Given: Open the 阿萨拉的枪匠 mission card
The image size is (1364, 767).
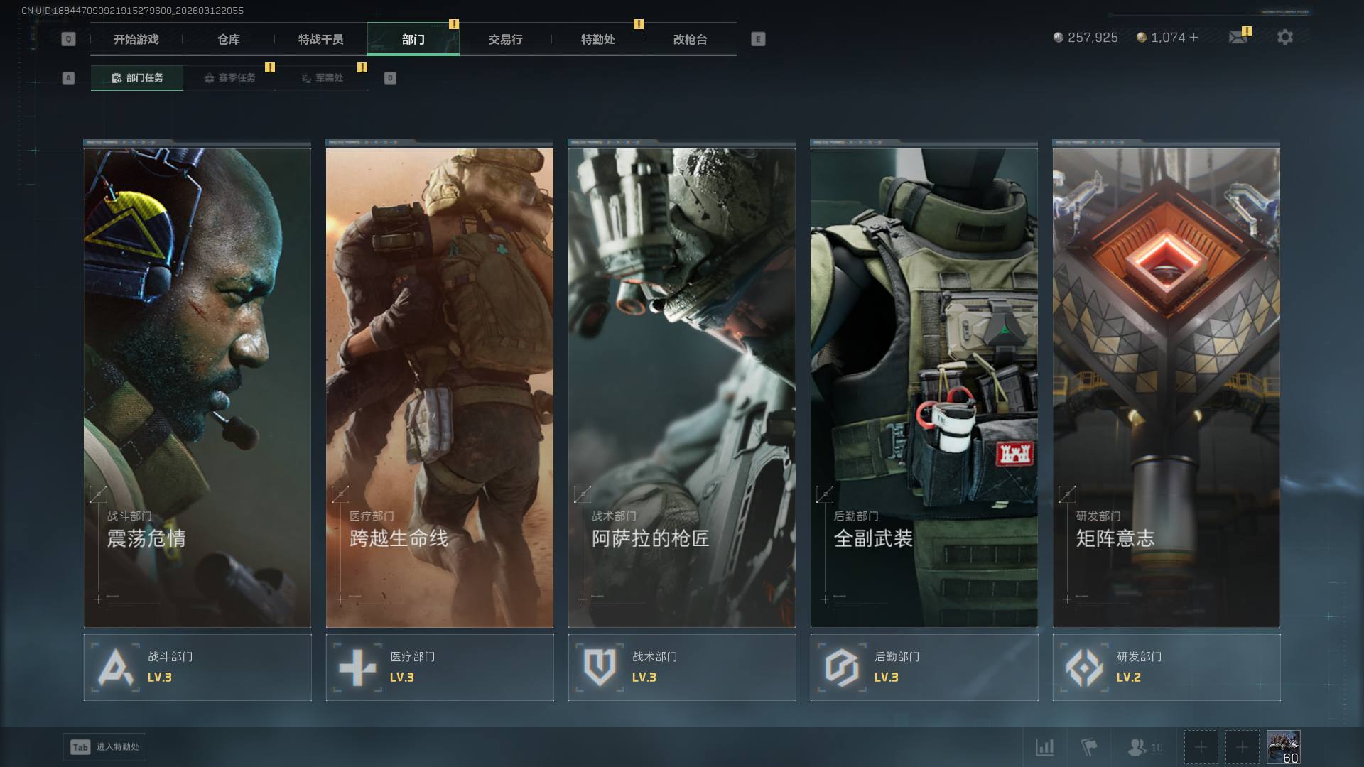Looking at the screenshot, I should click(x=681, y=387).
